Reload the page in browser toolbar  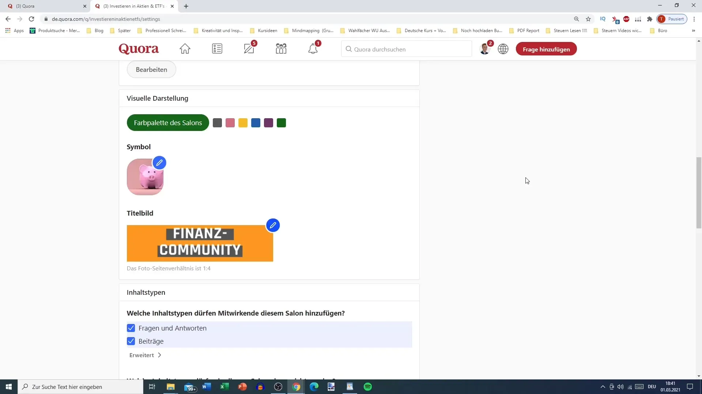click(31, 19)
